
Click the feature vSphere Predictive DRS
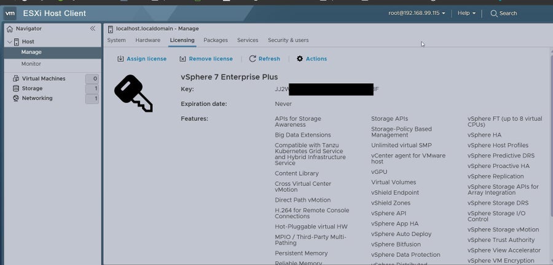coord(501,156)
